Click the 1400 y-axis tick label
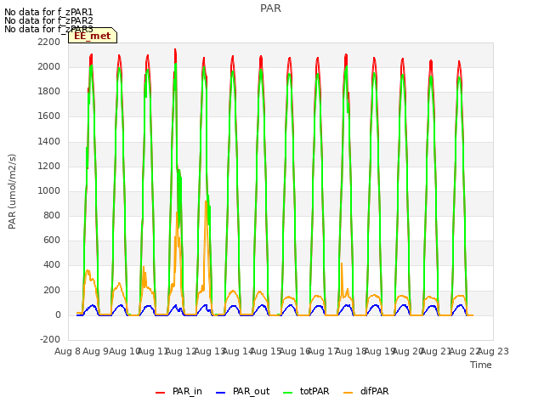The width and height of the screenshot is (544, 408). click(x=49, y=142)
